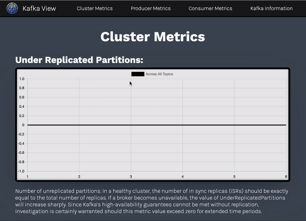This screenshot has height=221, width=306.
Task: Go to Producer Metrics page
Action: 151,8
